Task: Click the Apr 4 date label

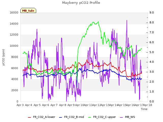Action: (x=29, y=105)
